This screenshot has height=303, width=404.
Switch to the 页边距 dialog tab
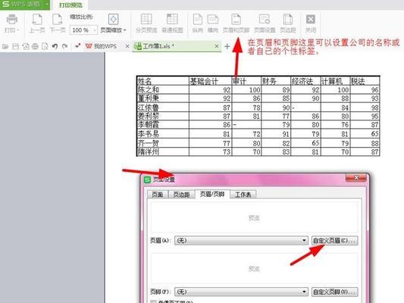pos(181,195)
